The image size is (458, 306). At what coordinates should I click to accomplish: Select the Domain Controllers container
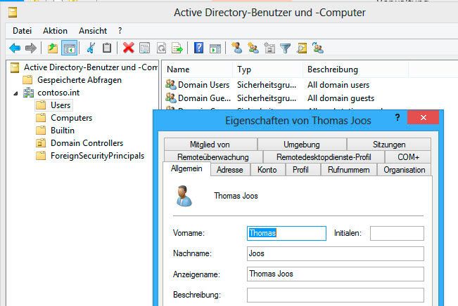pos(87,143)
